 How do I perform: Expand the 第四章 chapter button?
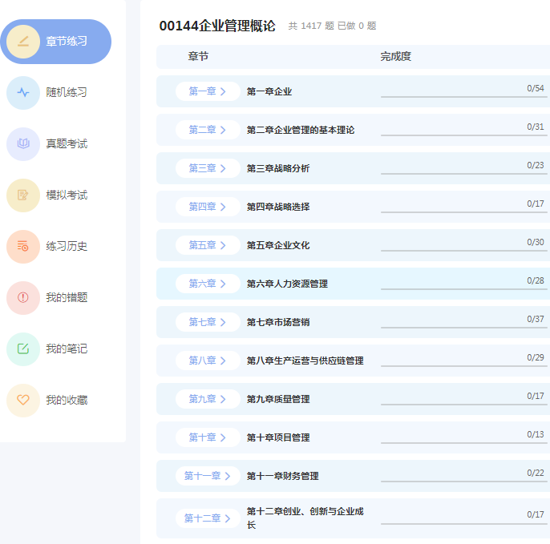coord(208,207)
